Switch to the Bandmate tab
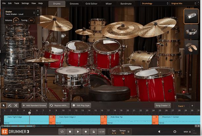 [126, 4]
